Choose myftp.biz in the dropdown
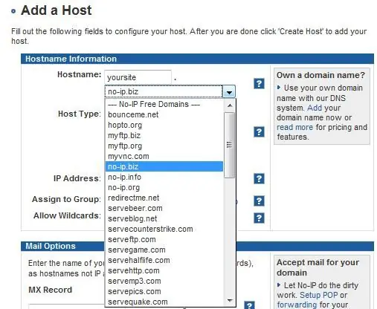Viewport: 377px width, 309px height. pyautogui.click(x=164, y=135)
